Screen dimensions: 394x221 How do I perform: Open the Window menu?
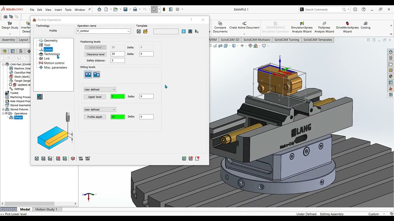click(x=80, y=10)
